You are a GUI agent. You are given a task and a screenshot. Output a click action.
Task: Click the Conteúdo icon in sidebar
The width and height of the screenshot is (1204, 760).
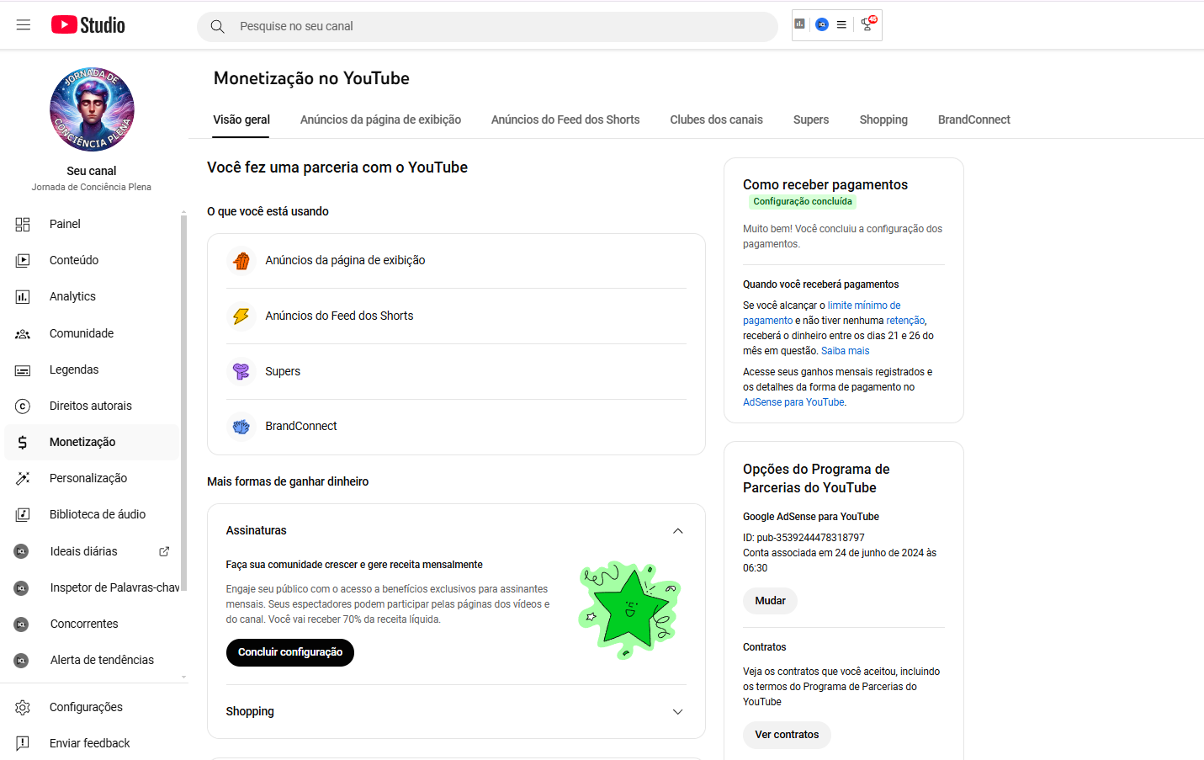23,260
